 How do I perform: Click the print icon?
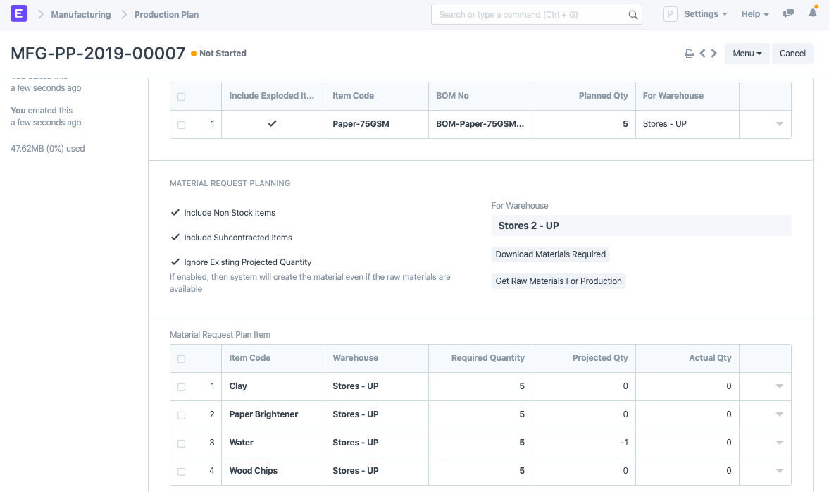[x=689, y=54]
